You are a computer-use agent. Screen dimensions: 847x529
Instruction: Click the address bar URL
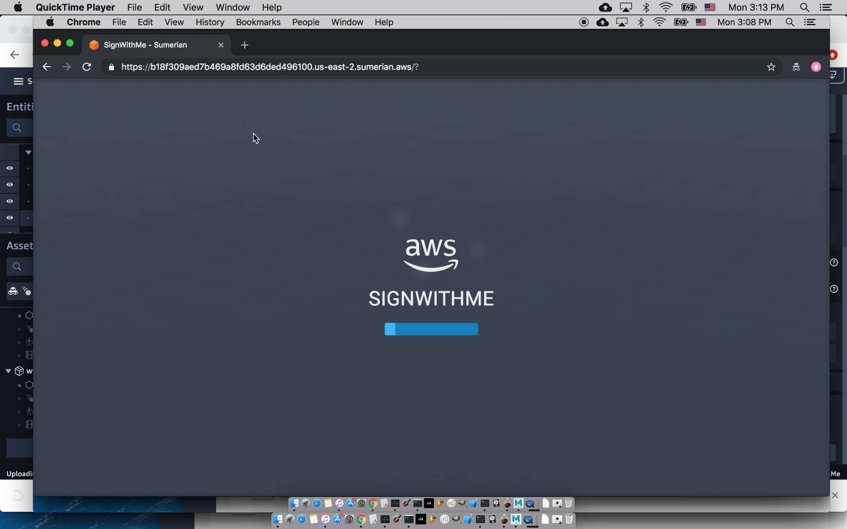point(270,67)
